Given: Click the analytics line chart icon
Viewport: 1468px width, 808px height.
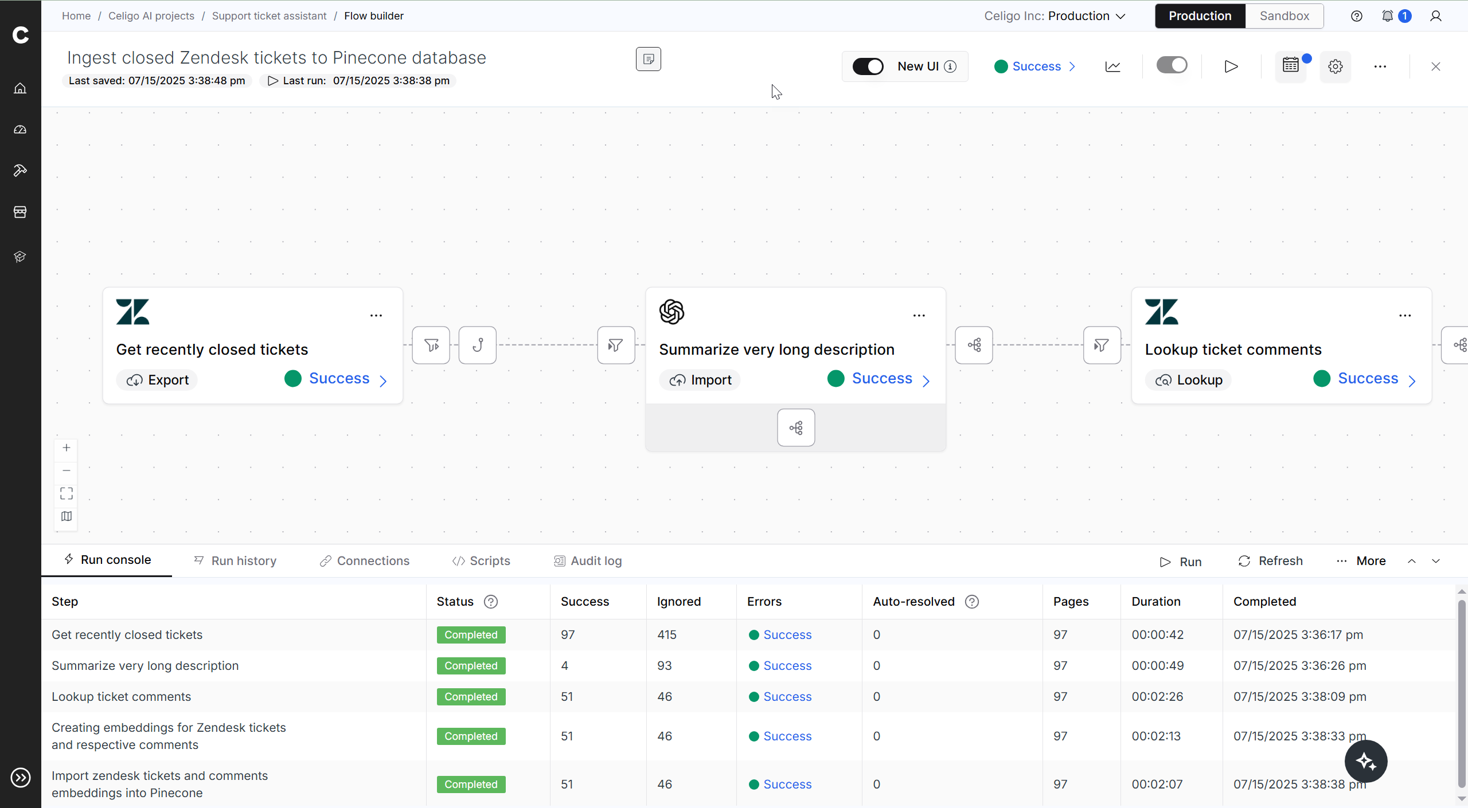Looking at the screenshot, I should [x=1112, y=66].
